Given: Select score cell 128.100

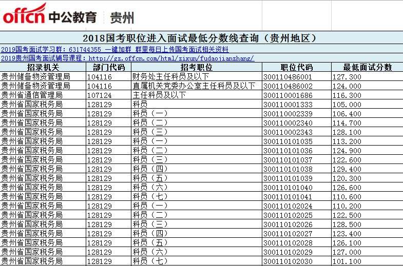Looking at the screenshot, I should coord(367,132).
